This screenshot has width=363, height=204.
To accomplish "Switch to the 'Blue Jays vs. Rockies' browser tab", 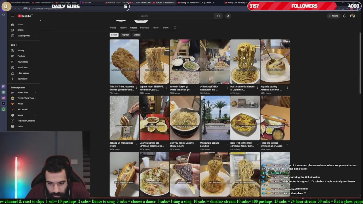I will [x=164, y=3].
